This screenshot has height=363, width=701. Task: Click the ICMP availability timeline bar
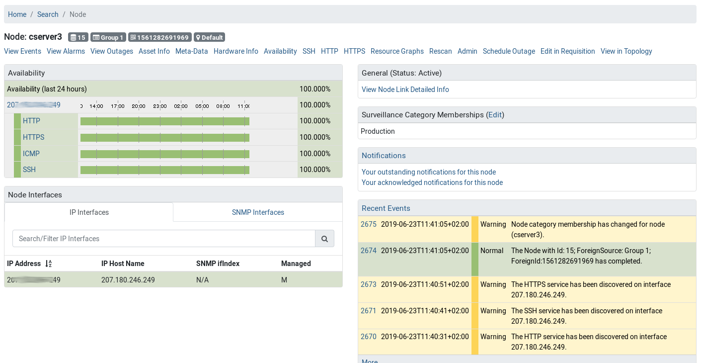(164, 154)
